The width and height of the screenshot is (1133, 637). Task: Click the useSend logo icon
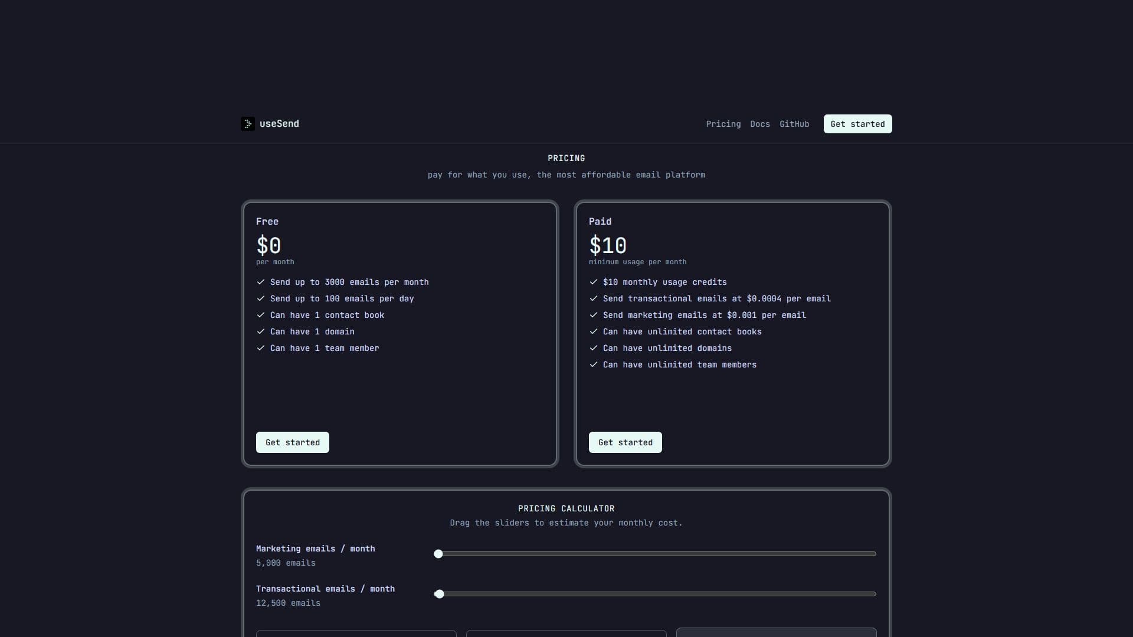click(x=248, y=124)
